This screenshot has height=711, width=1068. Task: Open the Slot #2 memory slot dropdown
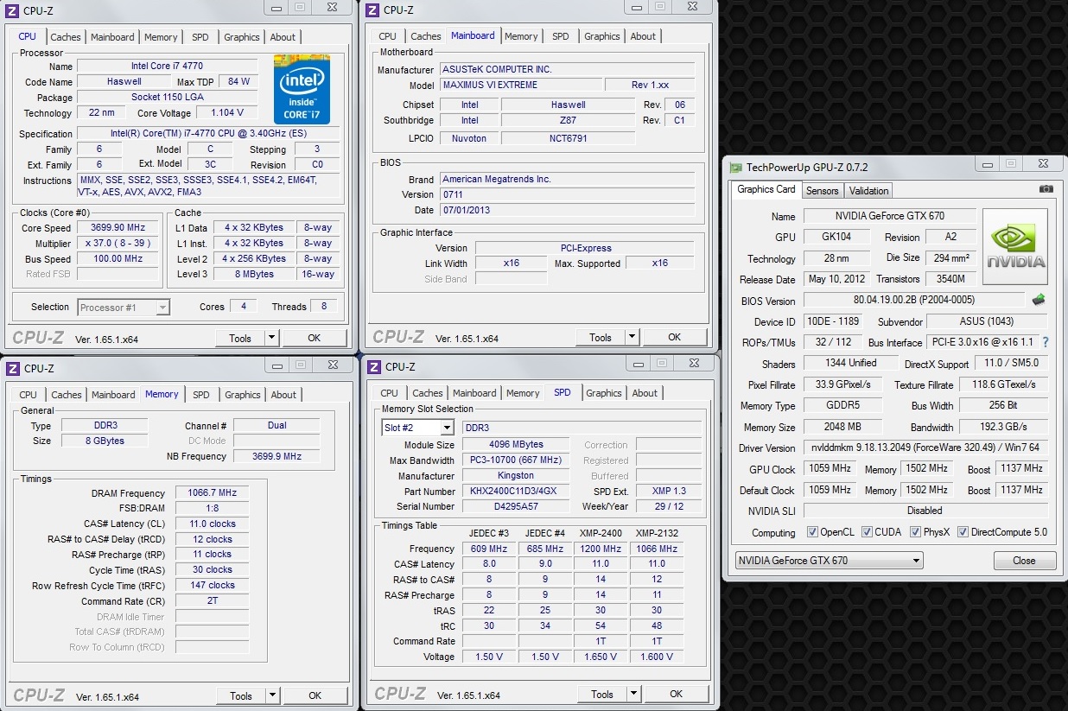coord(418,428)
